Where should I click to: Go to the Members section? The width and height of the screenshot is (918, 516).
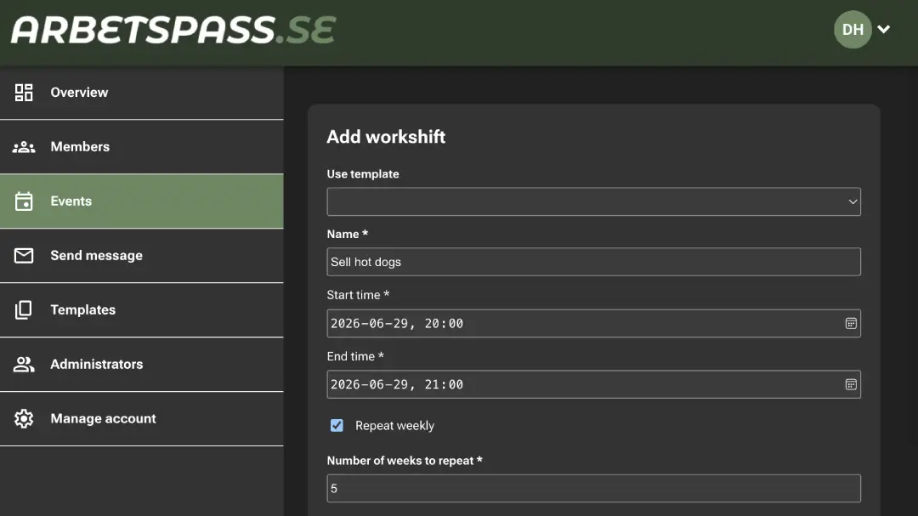click(x=142, y=147)
